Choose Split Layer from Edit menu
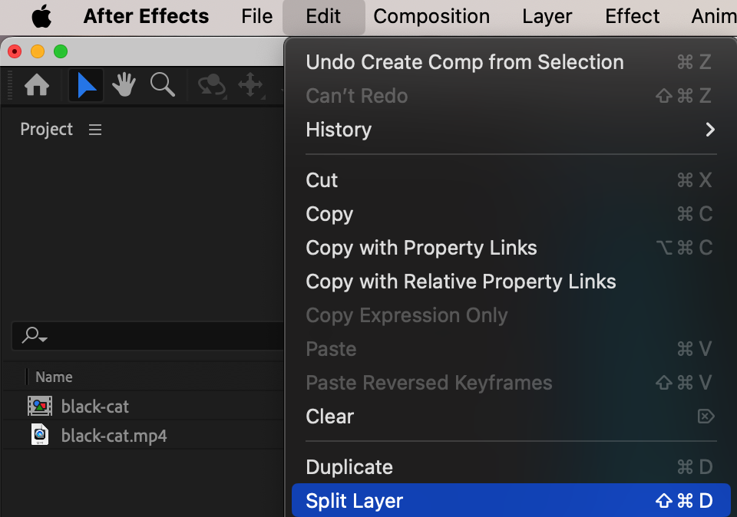Viewport: 737px width, 517px height. tap(355, 501)
